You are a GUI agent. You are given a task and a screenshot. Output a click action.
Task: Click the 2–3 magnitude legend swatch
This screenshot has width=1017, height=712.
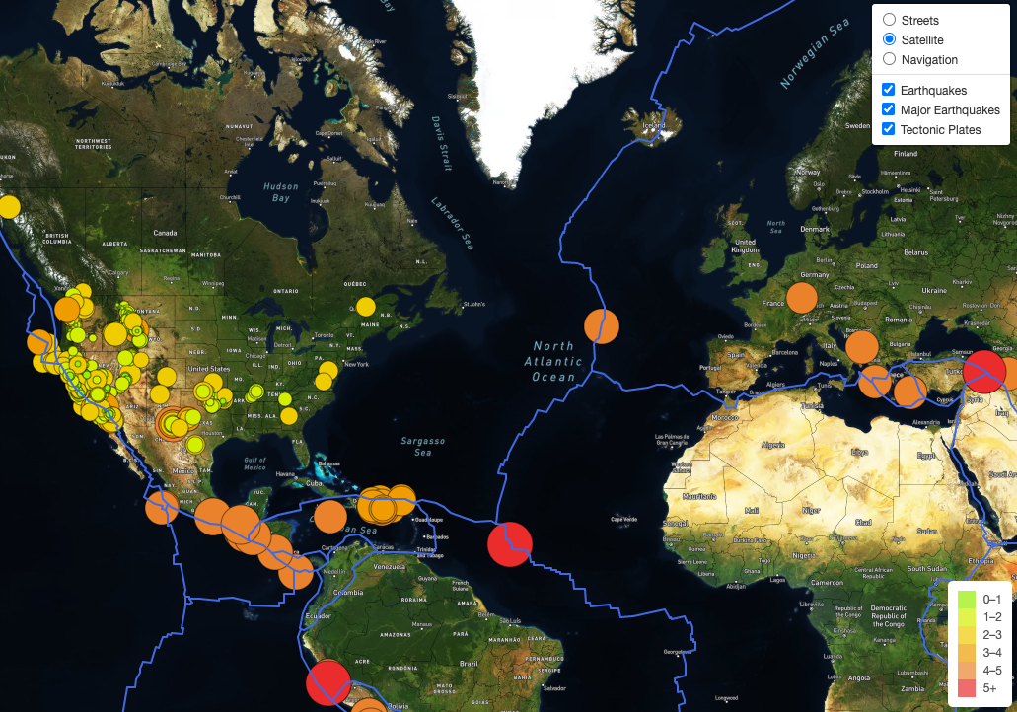point(967,635)
